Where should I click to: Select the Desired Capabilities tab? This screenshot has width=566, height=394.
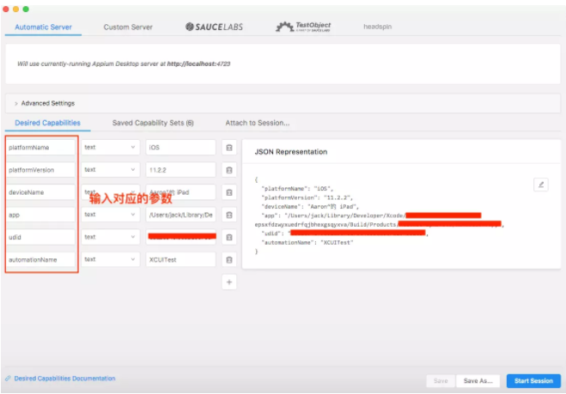coord(47,123)
